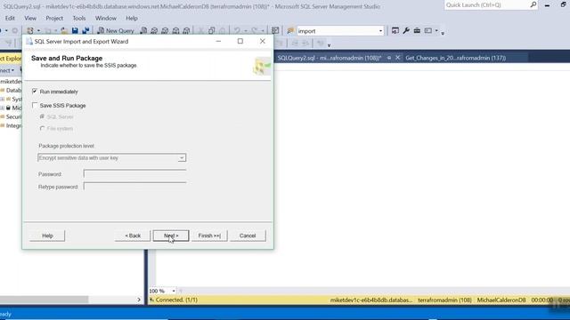Screen dimensions: 570x320
Task: Click the Object Explorer horizontal scrollbar thumb
Action: [x=44, y=300]
